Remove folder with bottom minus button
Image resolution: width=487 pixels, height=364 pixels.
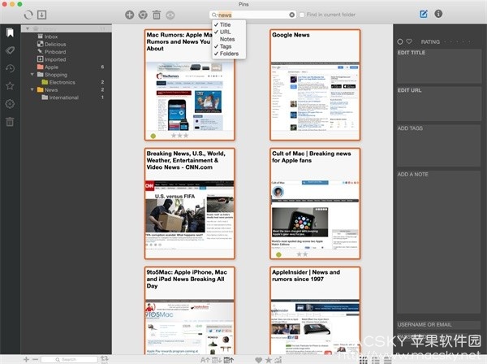(35, 359)
